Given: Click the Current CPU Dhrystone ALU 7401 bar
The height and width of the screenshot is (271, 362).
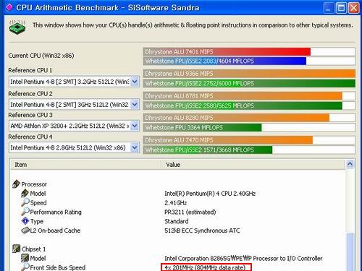Looking at the screenshot, I should [227, 52].
